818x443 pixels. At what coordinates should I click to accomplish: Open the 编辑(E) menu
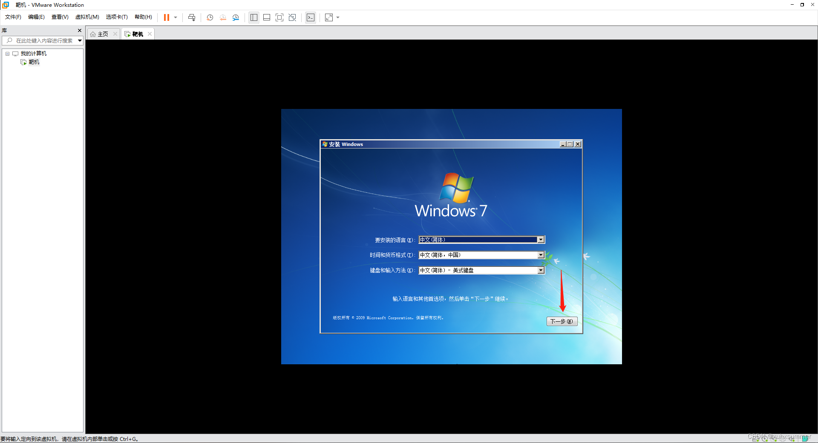coord(36,17)
